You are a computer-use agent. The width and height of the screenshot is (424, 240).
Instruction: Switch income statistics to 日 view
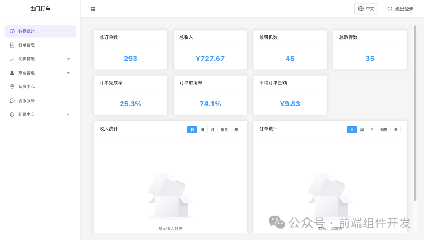192,129
